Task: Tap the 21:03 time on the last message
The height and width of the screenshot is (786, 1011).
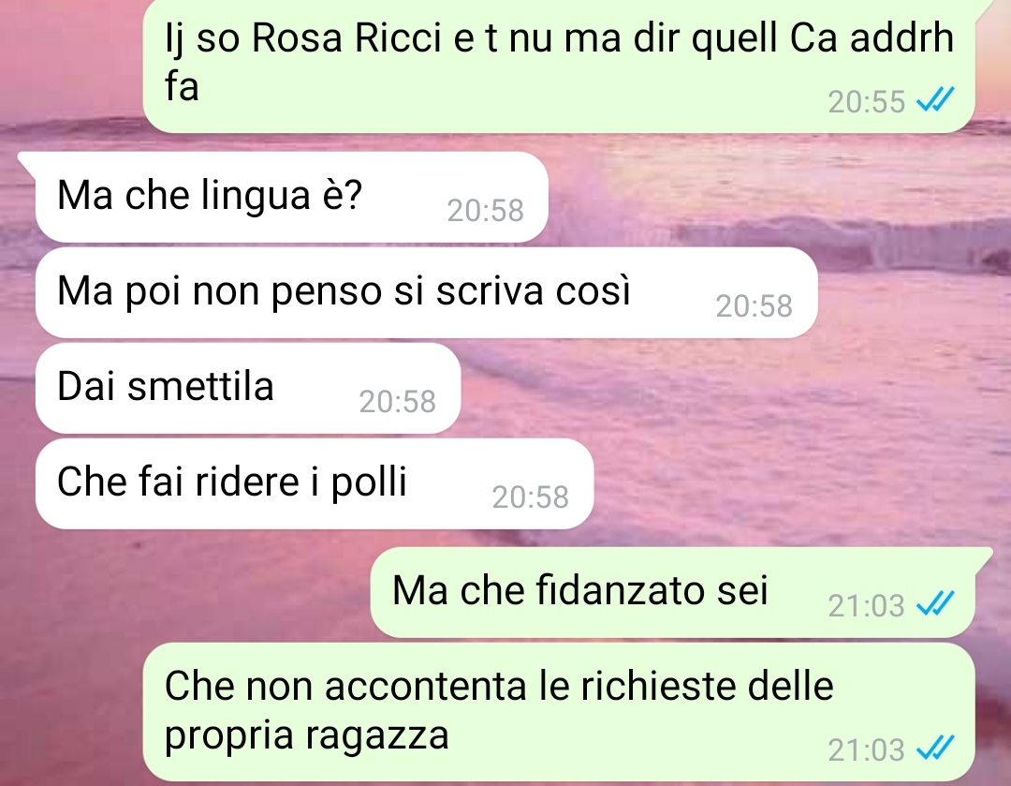Action: tap(867, 750)
